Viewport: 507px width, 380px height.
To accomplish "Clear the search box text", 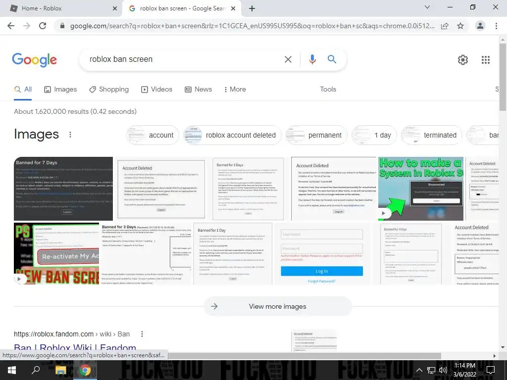I will click(x=288, y=59).
